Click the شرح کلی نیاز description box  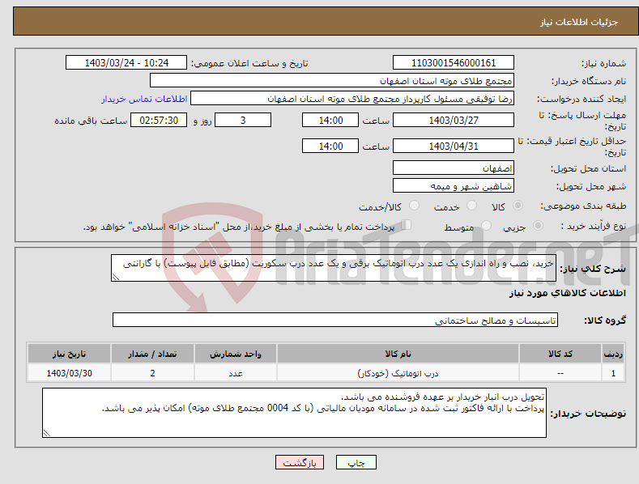click(334, 268)
